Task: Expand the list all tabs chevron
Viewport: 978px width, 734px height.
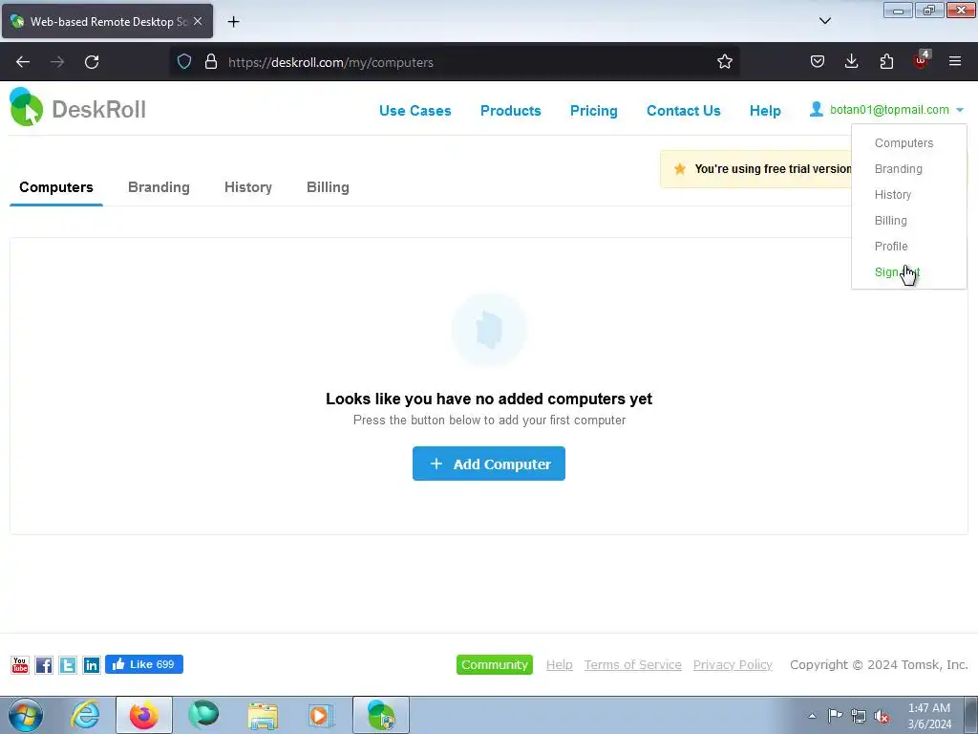Action: point(824,21)
